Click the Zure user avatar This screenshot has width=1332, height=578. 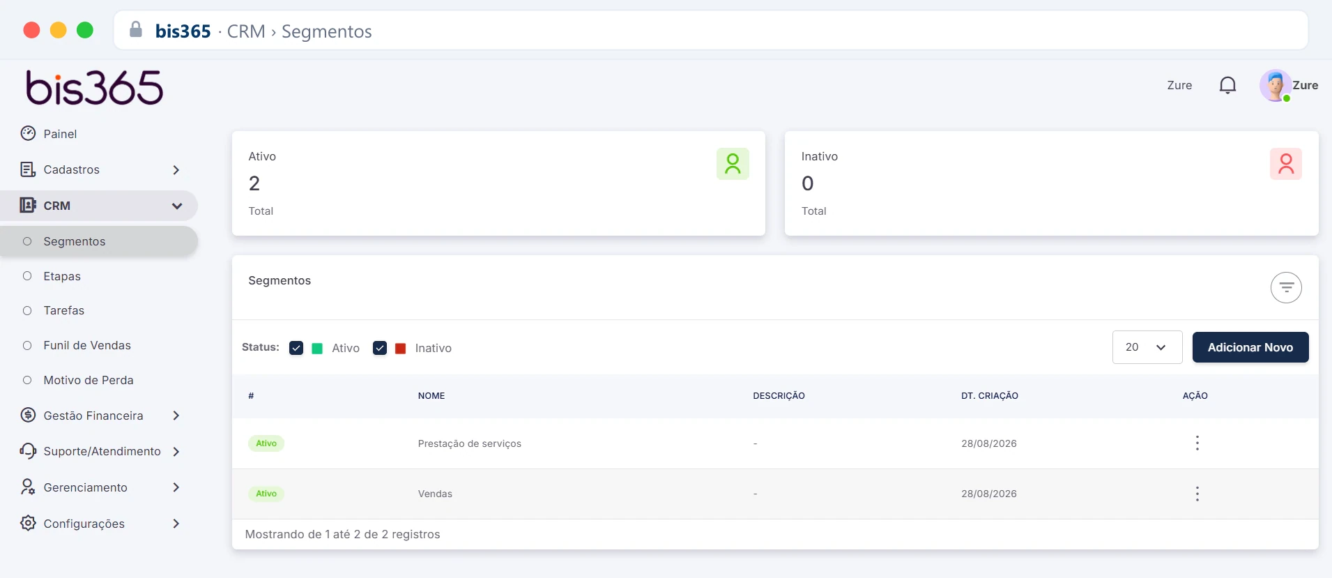pyautogui.click(x=1275, y=85)
